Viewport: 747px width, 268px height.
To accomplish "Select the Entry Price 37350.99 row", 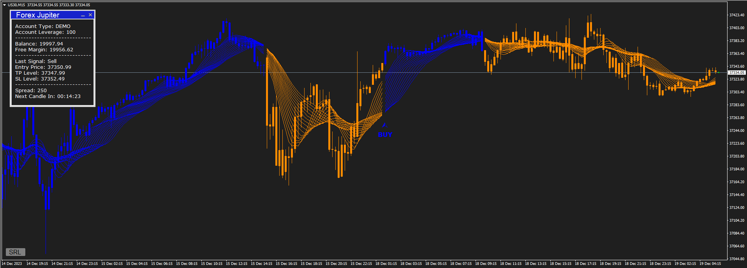I will 43,67.
